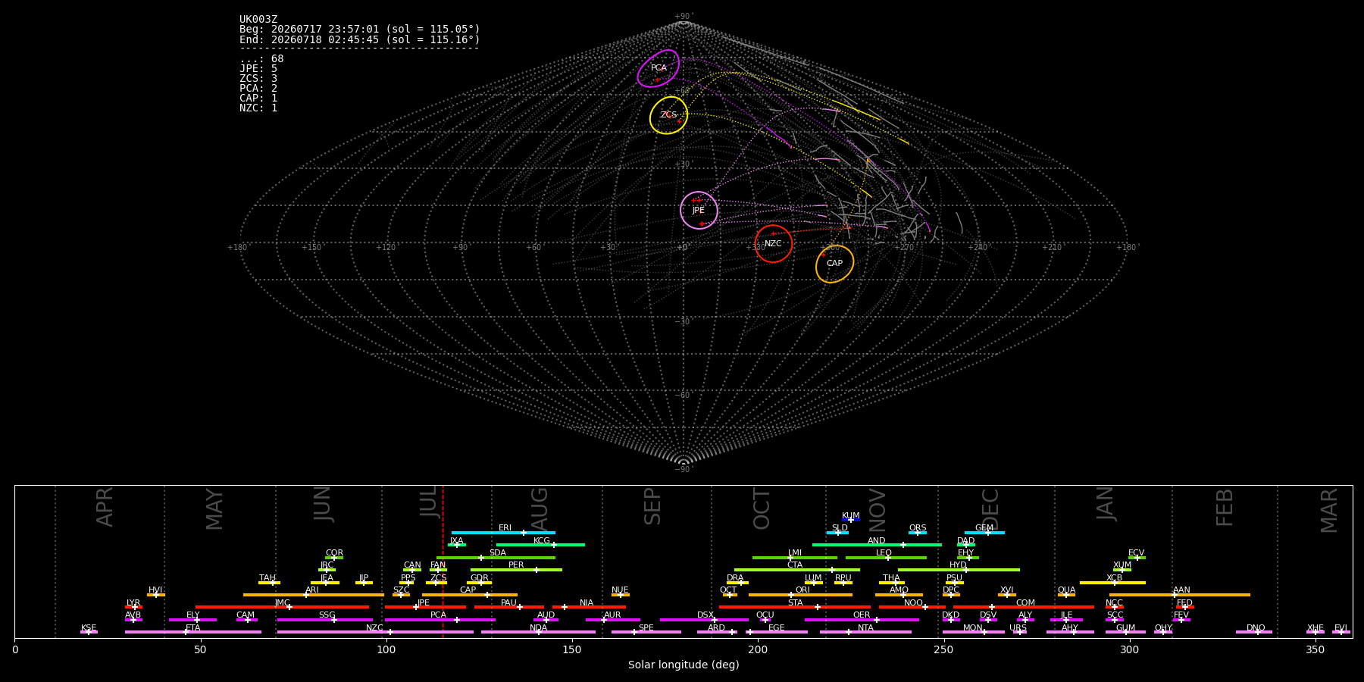The width and height of the screenshot is (1364, 682).
Task: Click the PER shower bar in timeline
Action: (516, 570)
